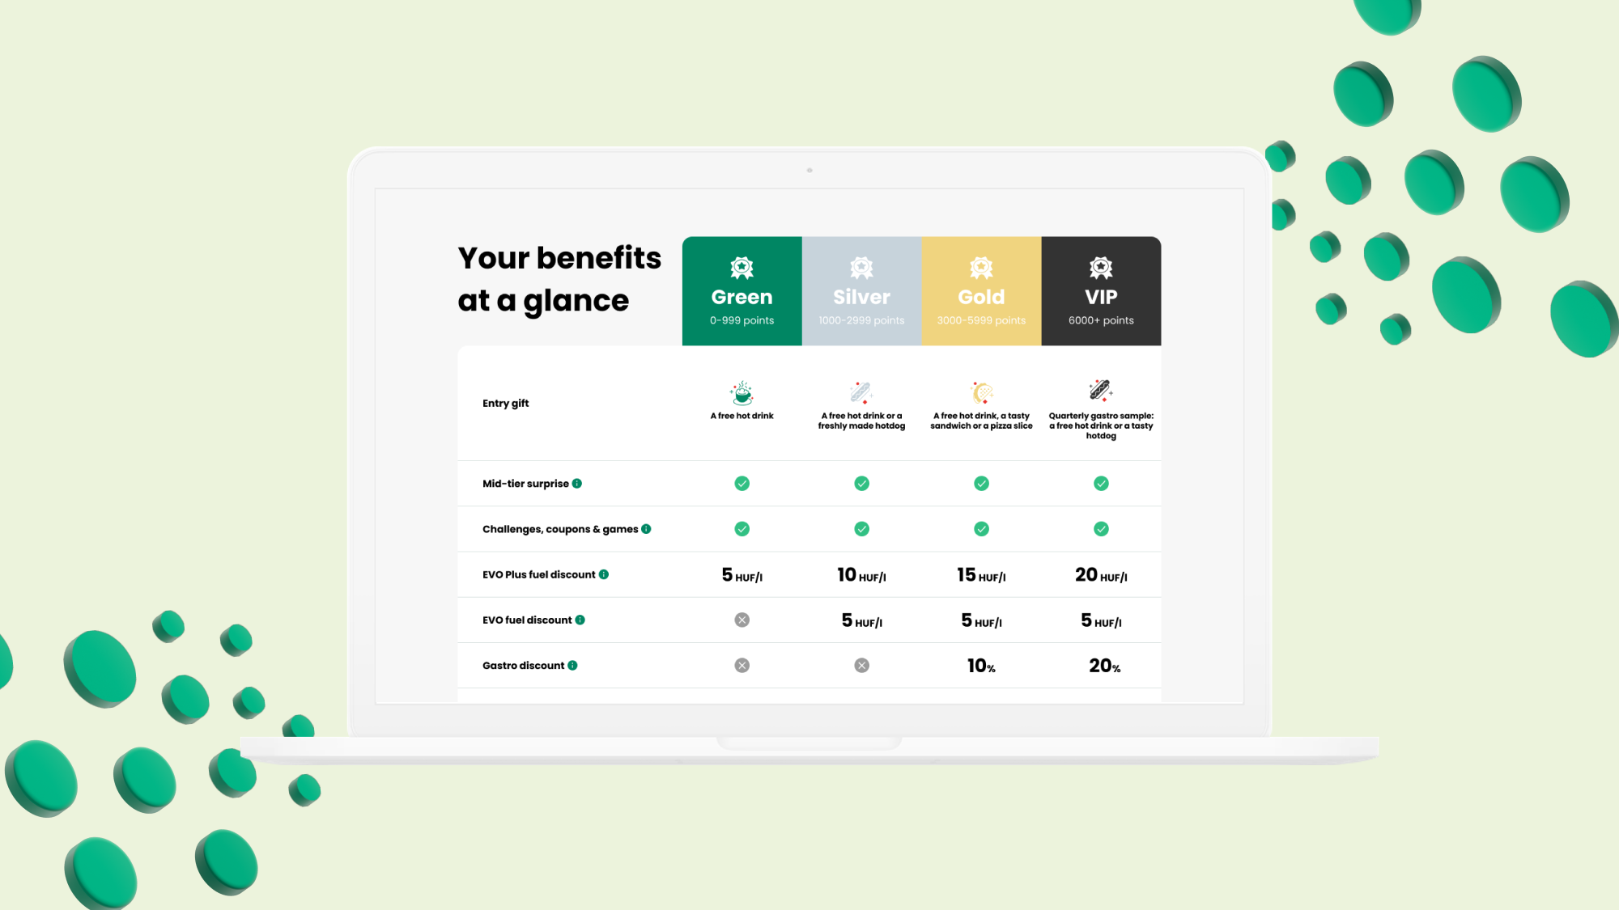1619x910 pixels.
Task: Click the Green tier medal icon
Action: coord(742,267)
